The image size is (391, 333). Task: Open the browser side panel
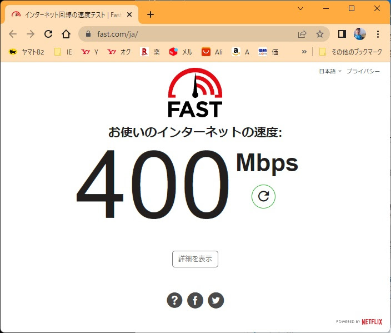pos(342,34)
